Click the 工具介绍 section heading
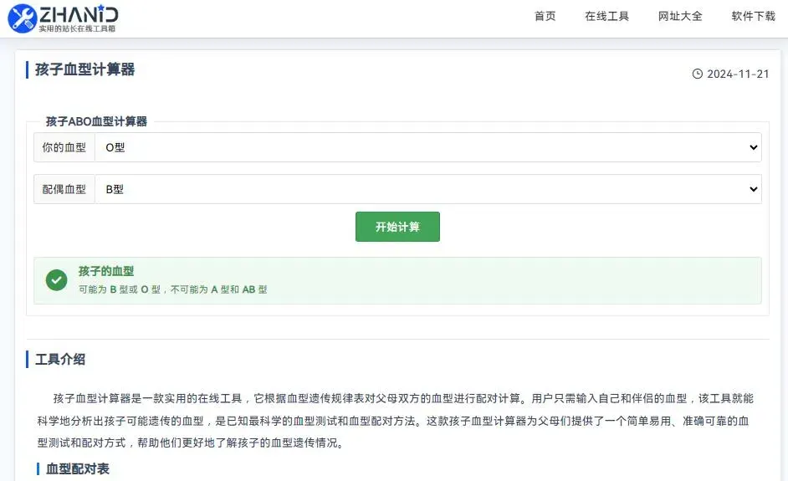788x481 pixels. [x=60, y=360]
